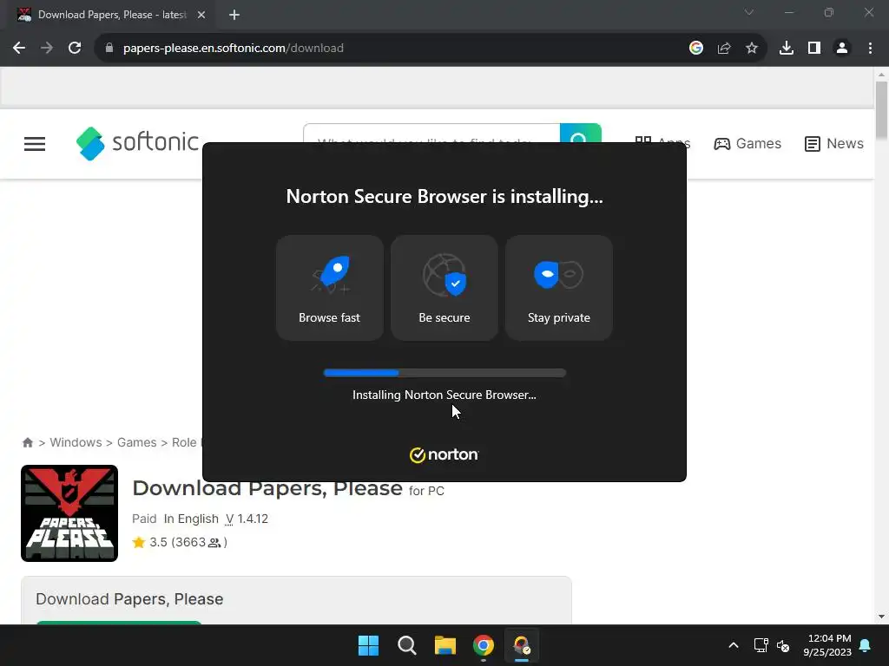Open Windows Start menu
The image size is (889, 666).
(368, 645)
